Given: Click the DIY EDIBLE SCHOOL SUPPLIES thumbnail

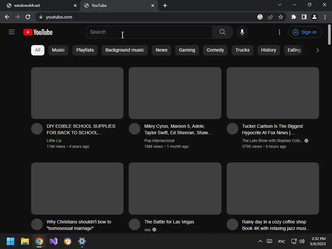Looking at the screenshot, I should 77,93.
